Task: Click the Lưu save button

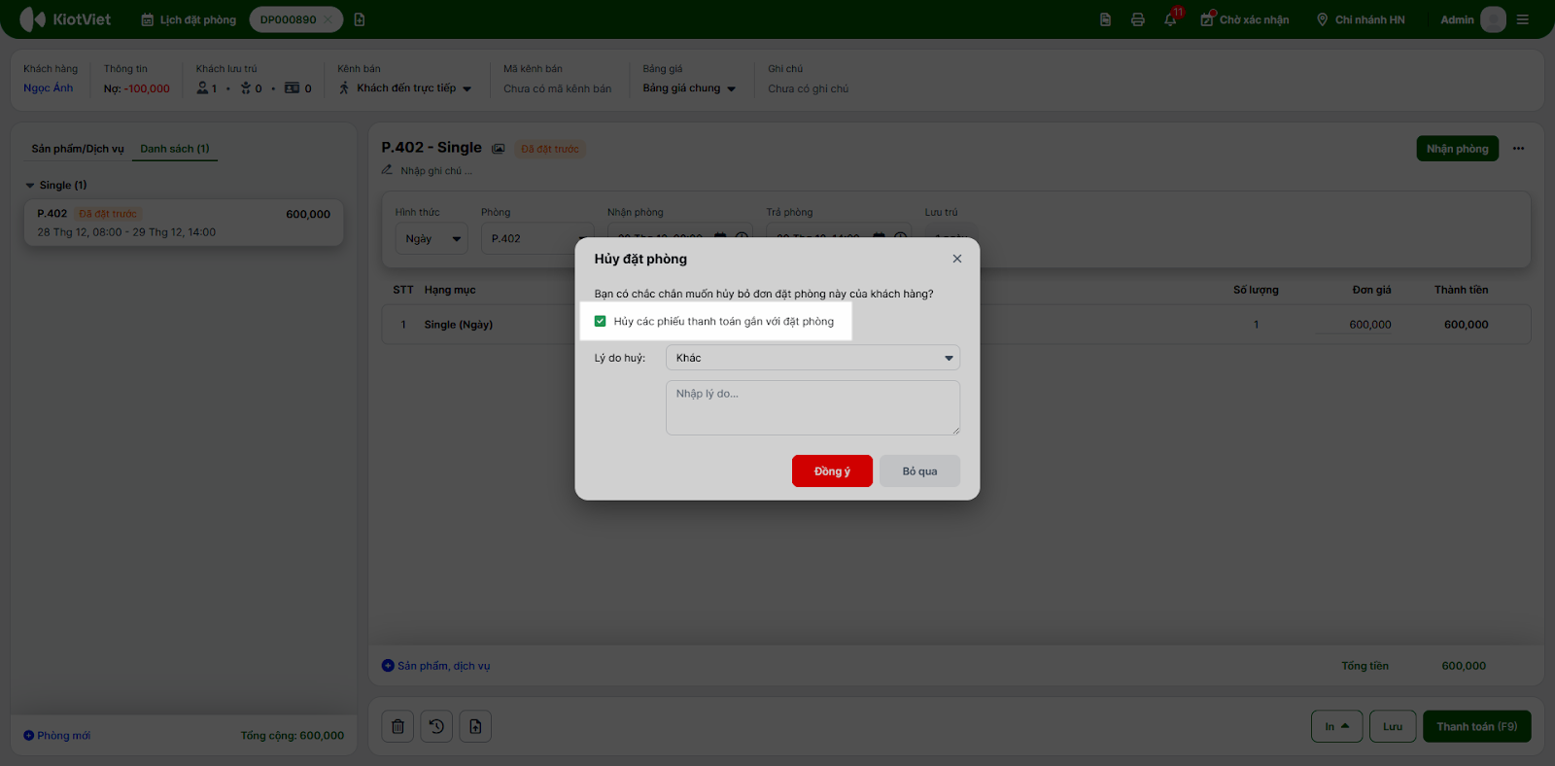Action: 1393,726
